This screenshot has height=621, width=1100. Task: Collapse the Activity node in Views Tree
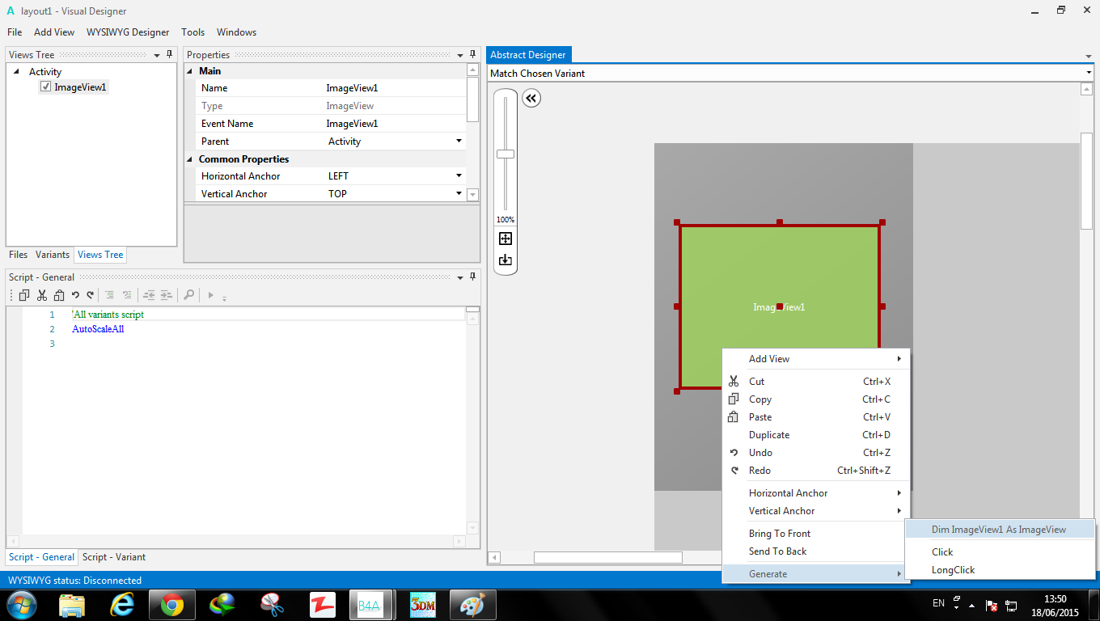pos(17,72)
